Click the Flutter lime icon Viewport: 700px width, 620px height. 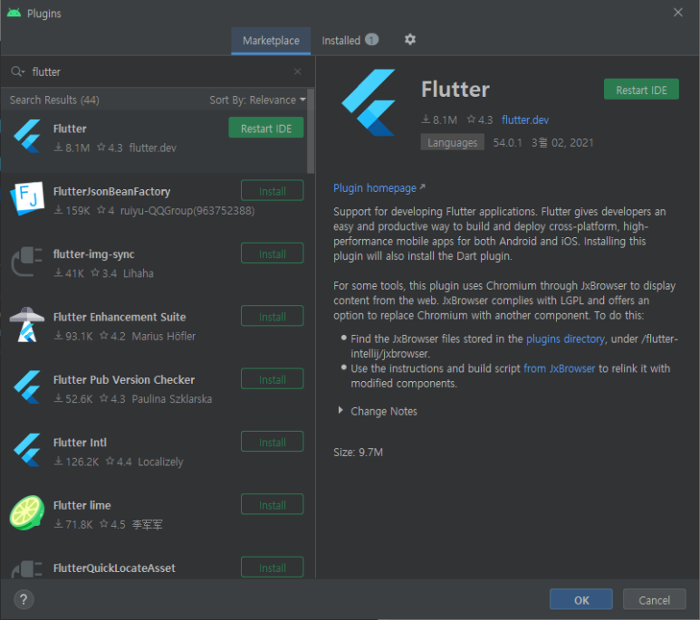27,512
